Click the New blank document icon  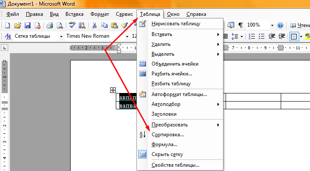coord(7,25)
